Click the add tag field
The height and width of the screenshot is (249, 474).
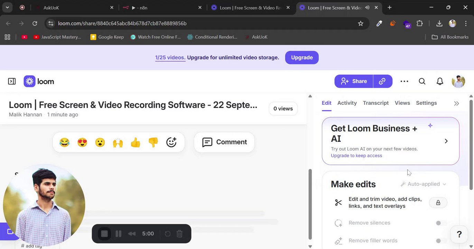tap(31, 246)
